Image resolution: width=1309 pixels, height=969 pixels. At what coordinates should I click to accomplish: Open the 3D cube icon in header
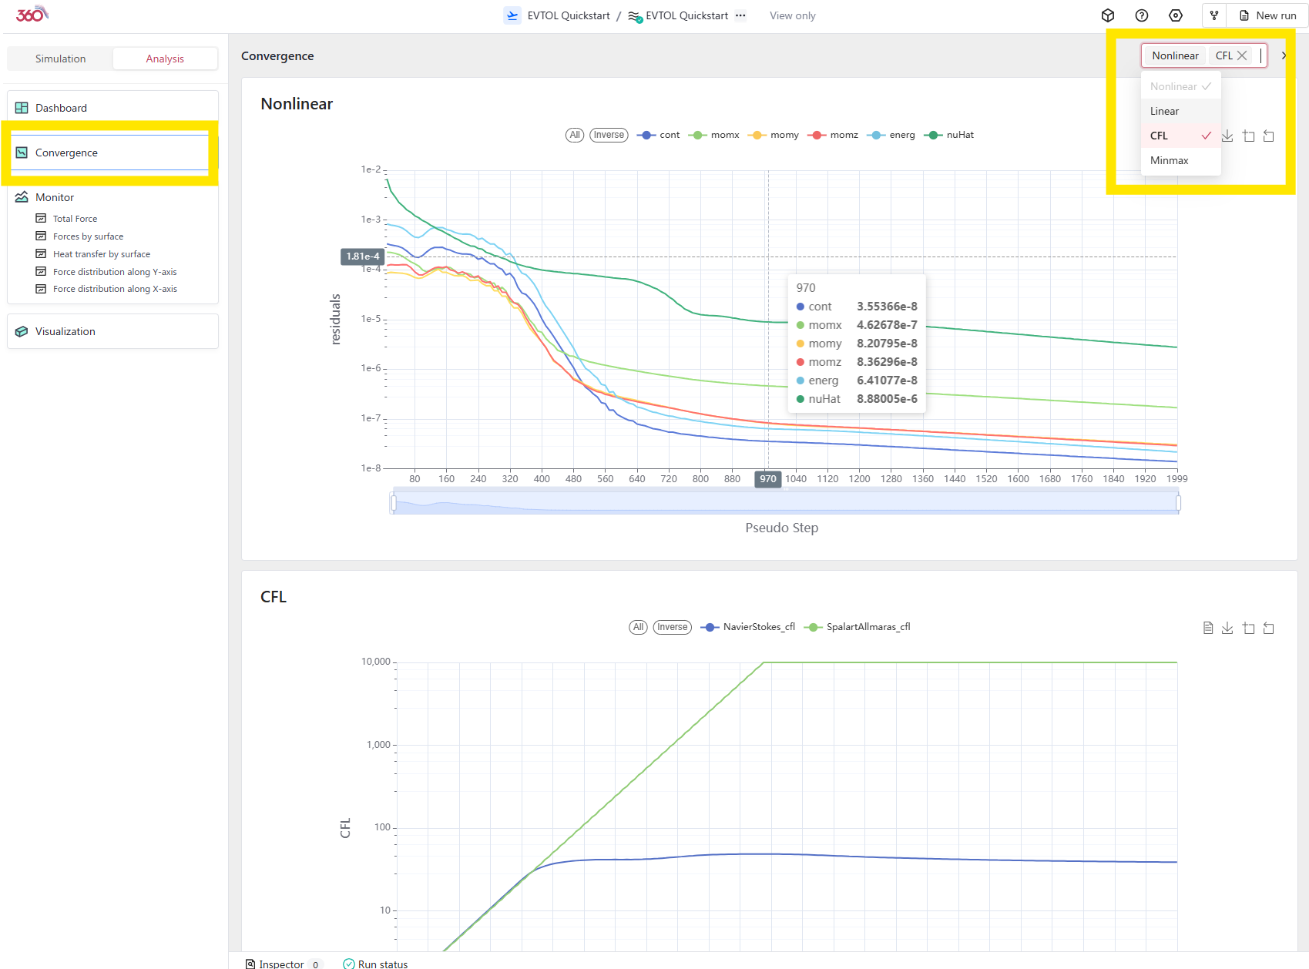pyautogui.click(x=1108, y=15)
